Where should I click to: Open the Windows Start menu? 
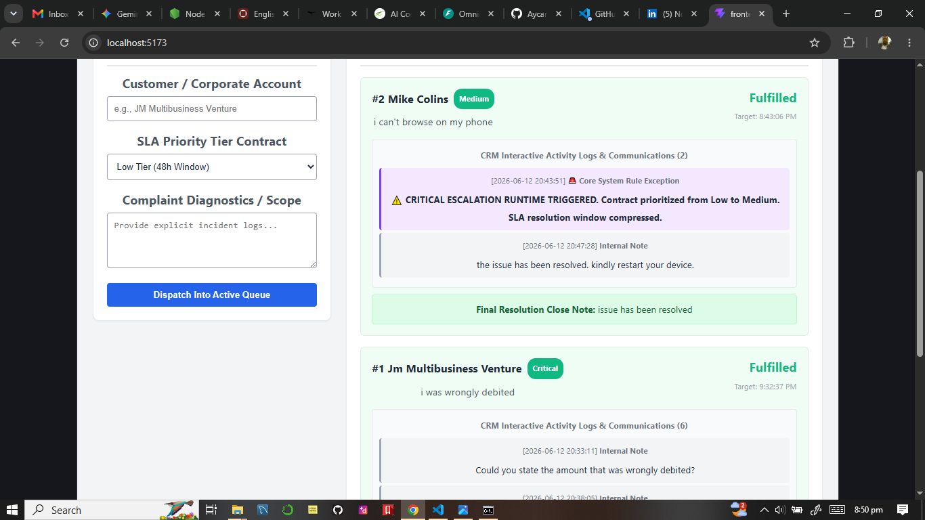tap(12, 510)
